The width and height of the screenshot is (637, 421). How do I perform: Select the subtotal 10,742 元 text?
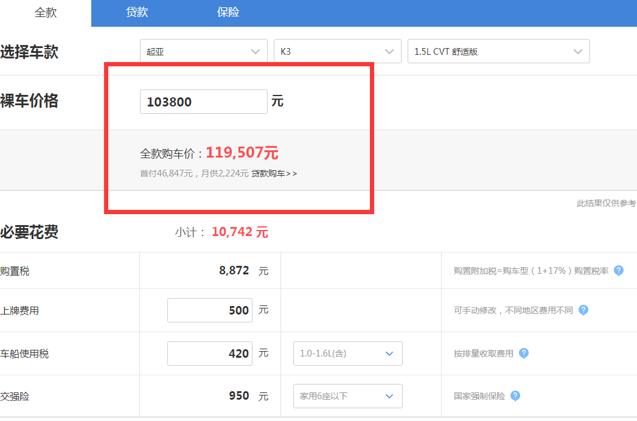pos(240,232)
